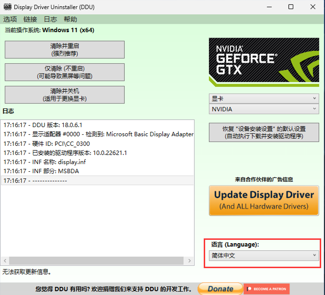Click the log scrollbar left arrow
The image size is (325, 295).
(5, 260)
